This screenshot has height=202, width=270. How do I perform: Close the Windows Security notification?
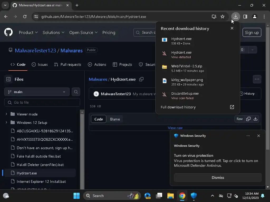pos(258,136)
